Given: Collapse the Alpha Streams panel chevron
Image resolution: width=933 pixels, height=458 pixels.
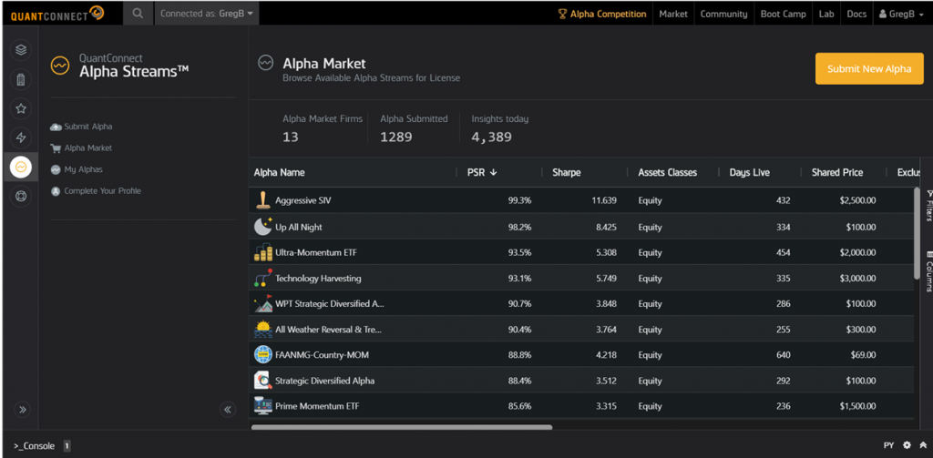Looking at the screenshot, I should pos(227,409).
